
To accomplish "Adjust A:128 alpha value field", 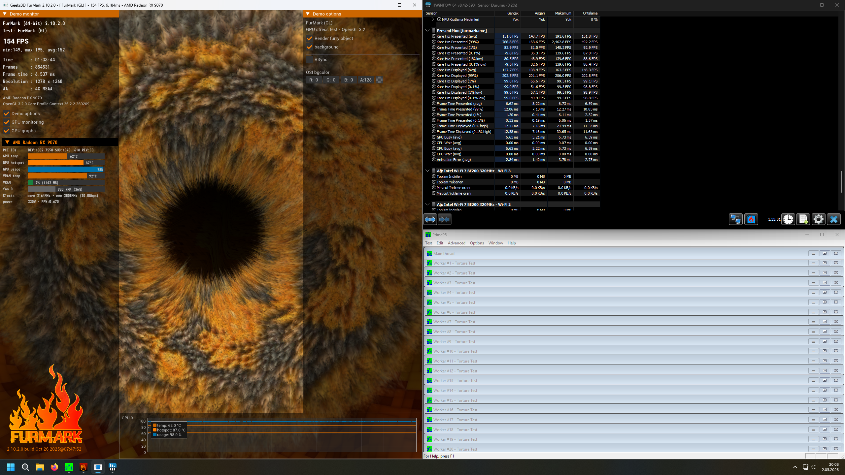I will (x=366, y=80).
